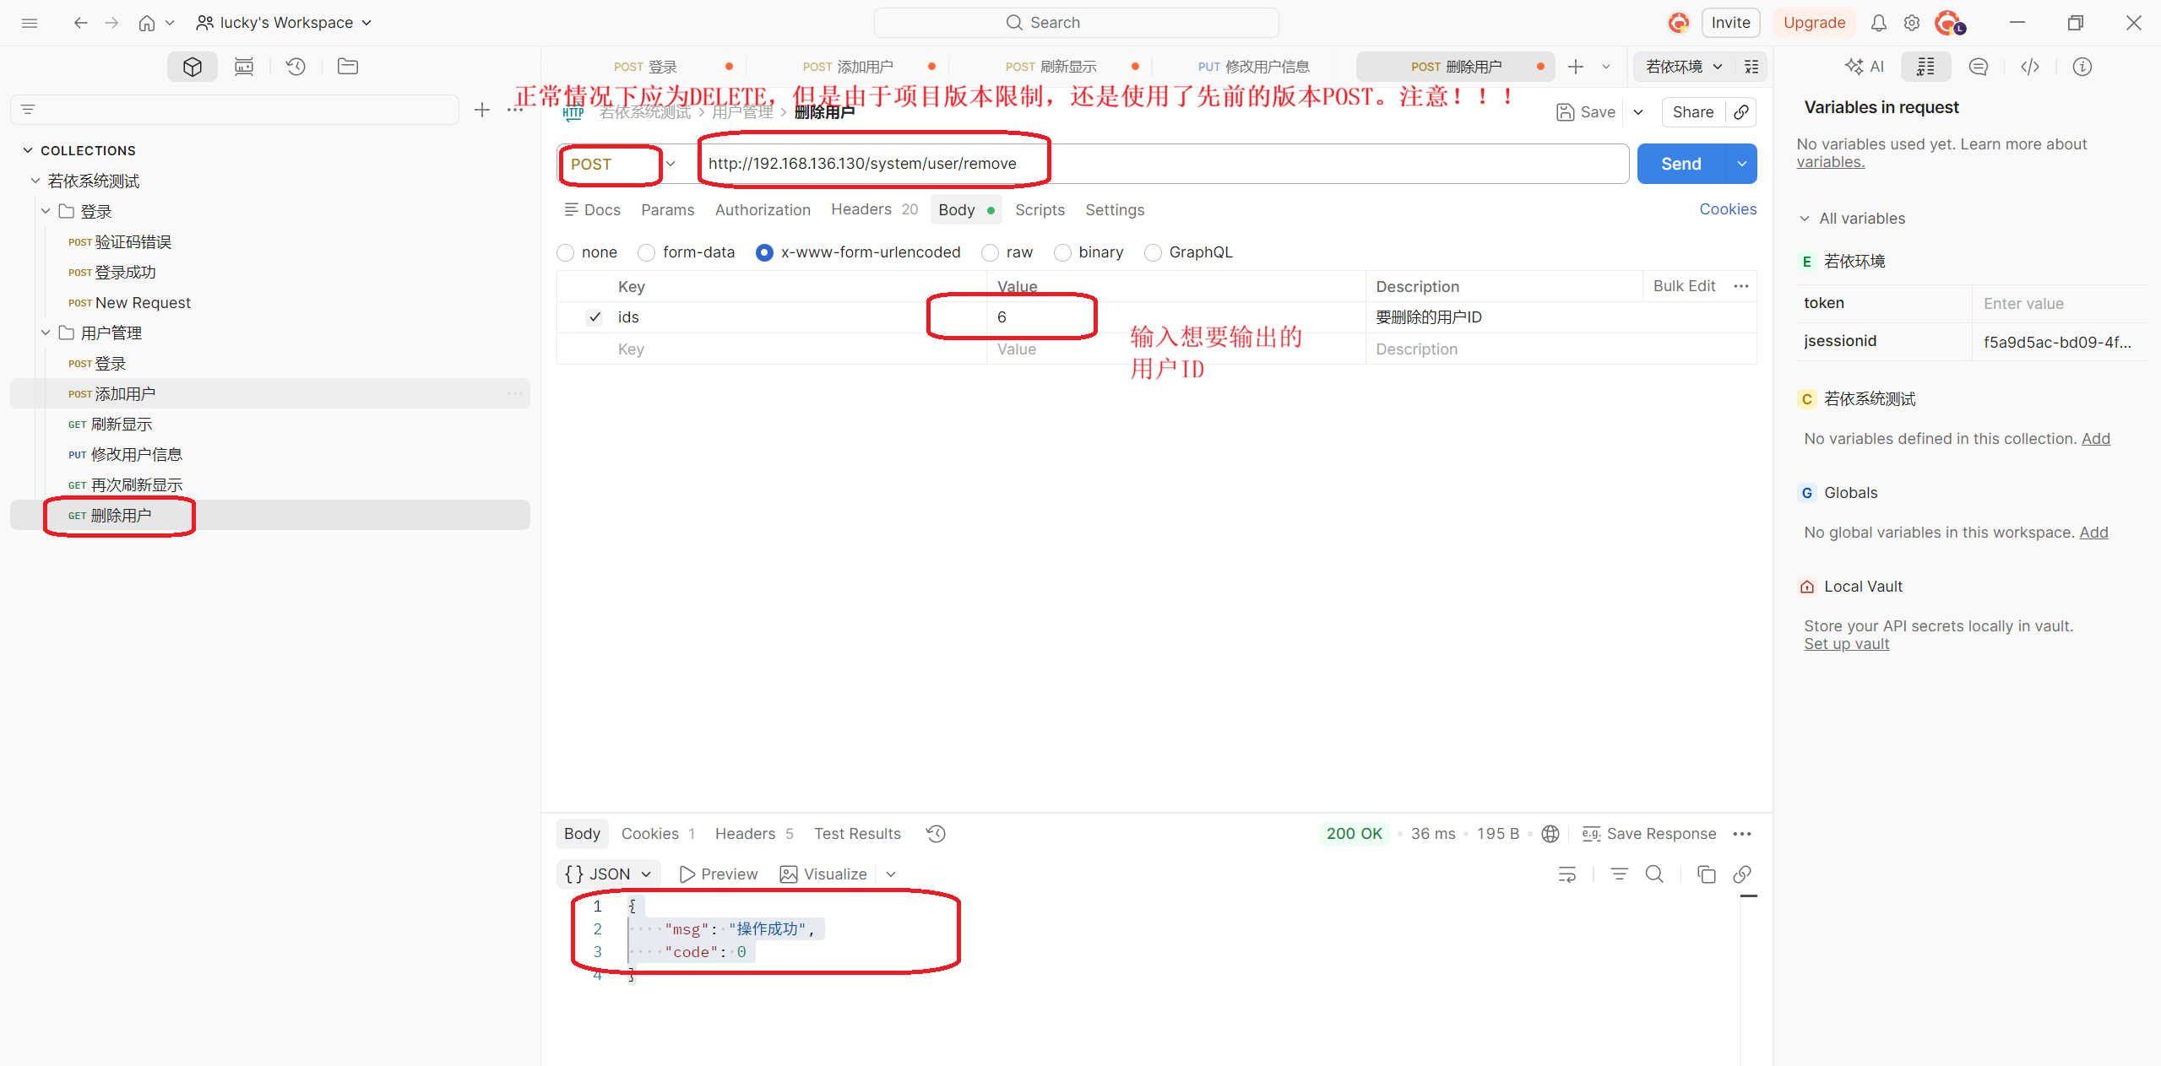Viewport: 2161px width, 1066px height.
Task: Open the Scripts tab
Action: click(1040, 210)
